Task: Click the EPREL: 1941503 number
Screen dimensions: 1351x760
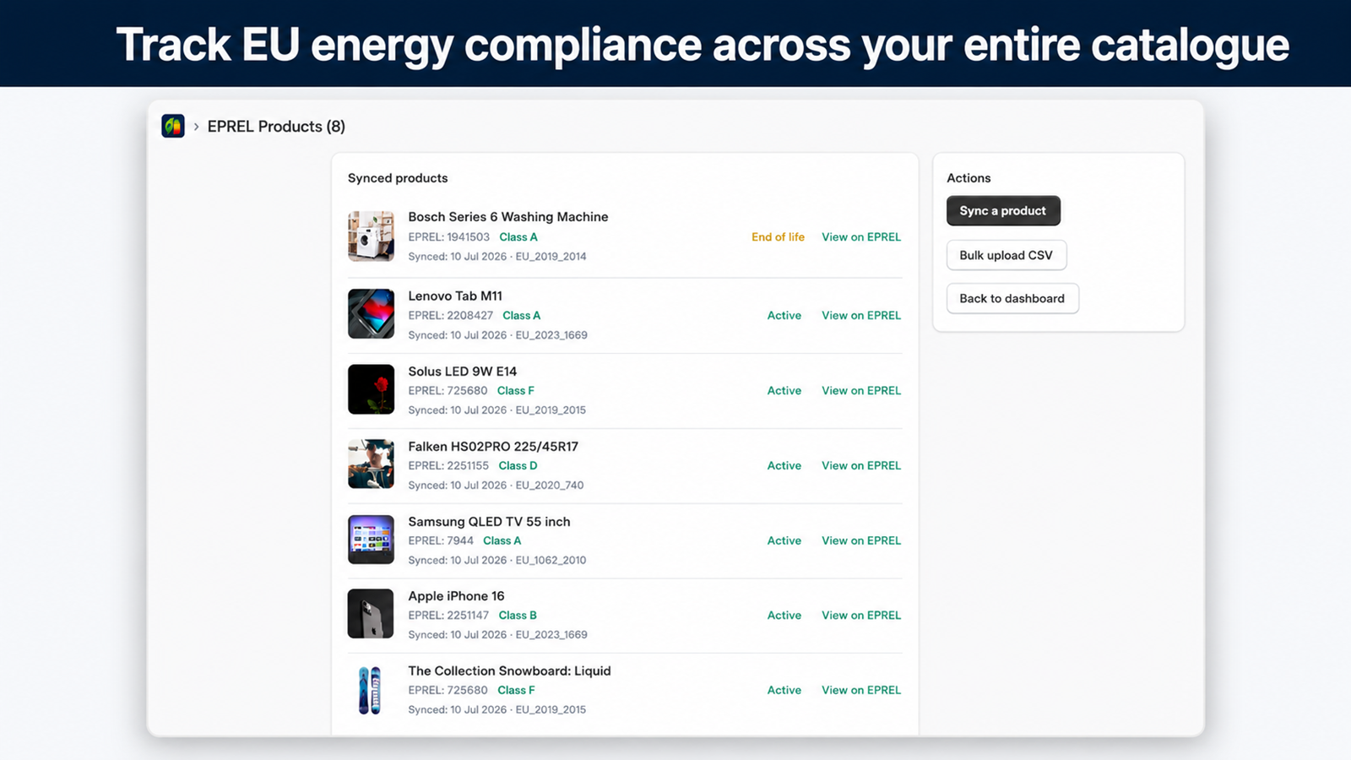Action: click(449, 237)
